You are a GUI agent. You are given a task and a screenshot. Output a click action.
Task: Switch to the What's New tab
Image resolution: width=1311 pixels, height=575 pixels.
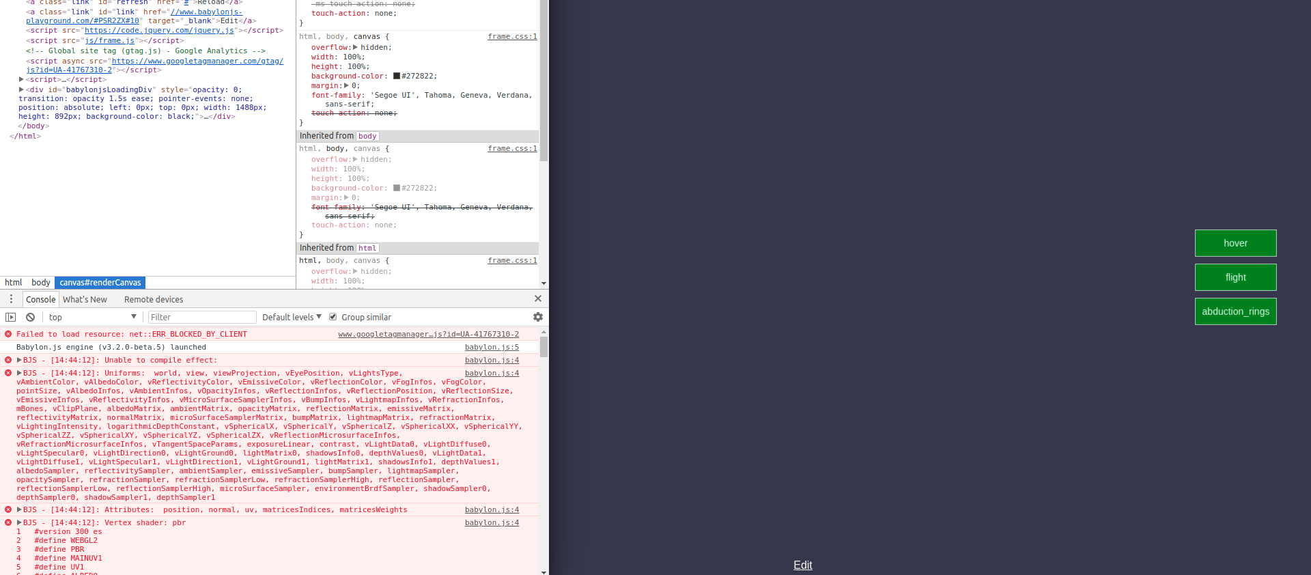coord(85,299)
